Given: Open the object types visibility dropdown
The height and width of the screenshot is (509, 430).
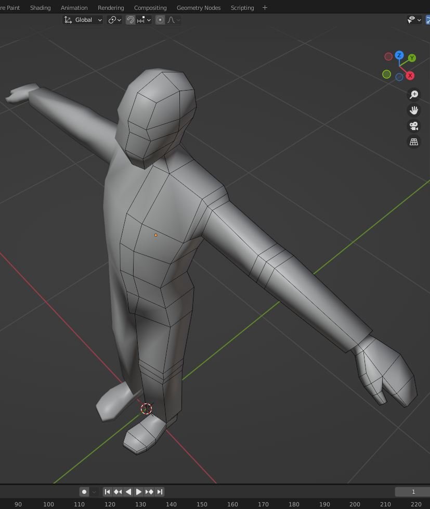Looking at the screenshot, I should 414,20.
